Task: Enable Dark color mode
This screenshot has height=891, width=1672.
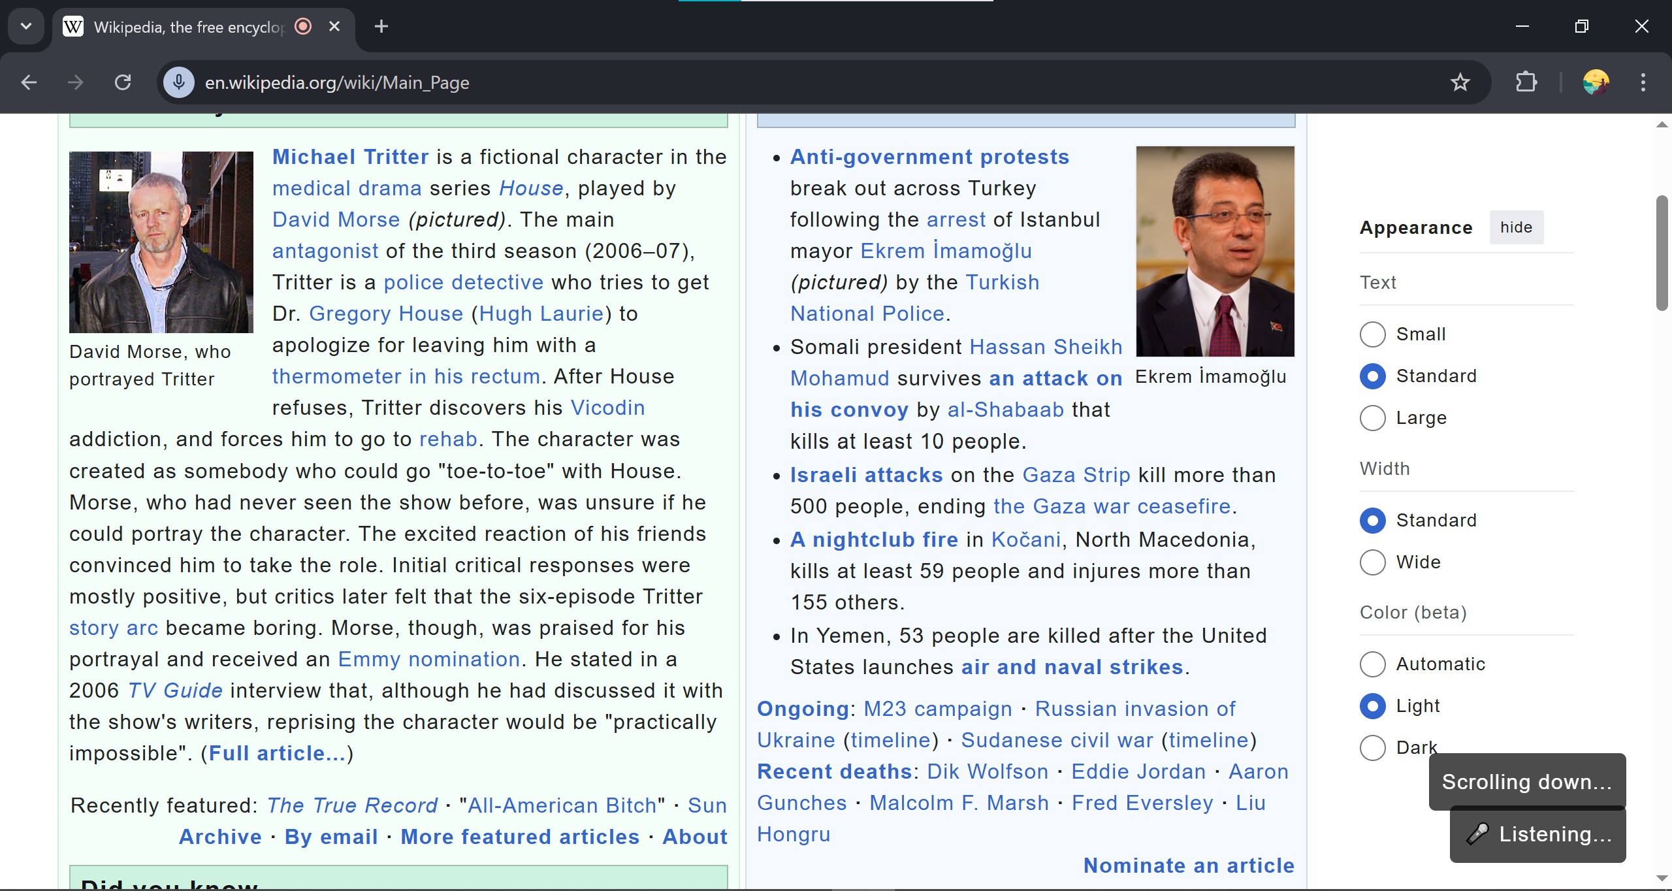Action: (x=1372, y=748)
